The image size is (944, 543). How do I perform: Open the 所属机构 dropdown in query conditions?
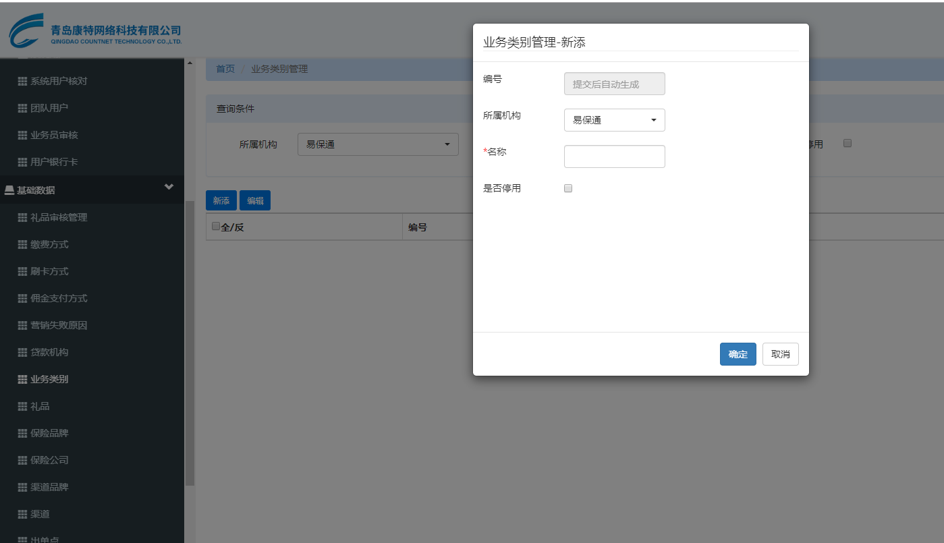378,144
